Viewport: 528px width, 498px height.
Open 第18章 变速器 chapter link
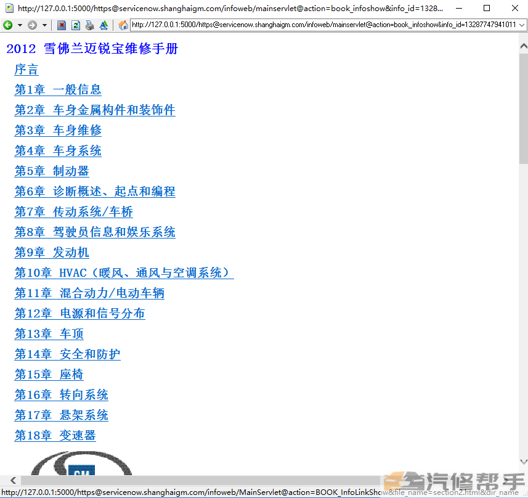55,436
